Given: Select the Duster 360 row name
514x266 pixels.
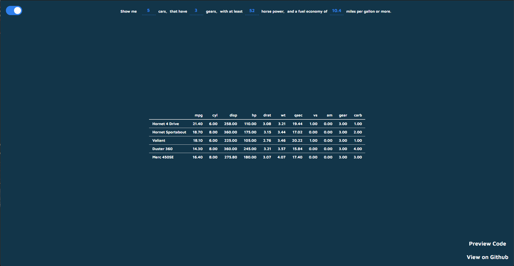Looking at the screenshot, I should click(162, 149).
